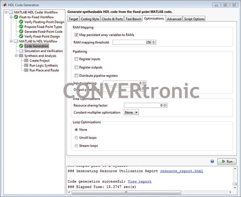Uncheck Map persistent array variables to RAMs

pyautogui.click(x=76, y=35)
